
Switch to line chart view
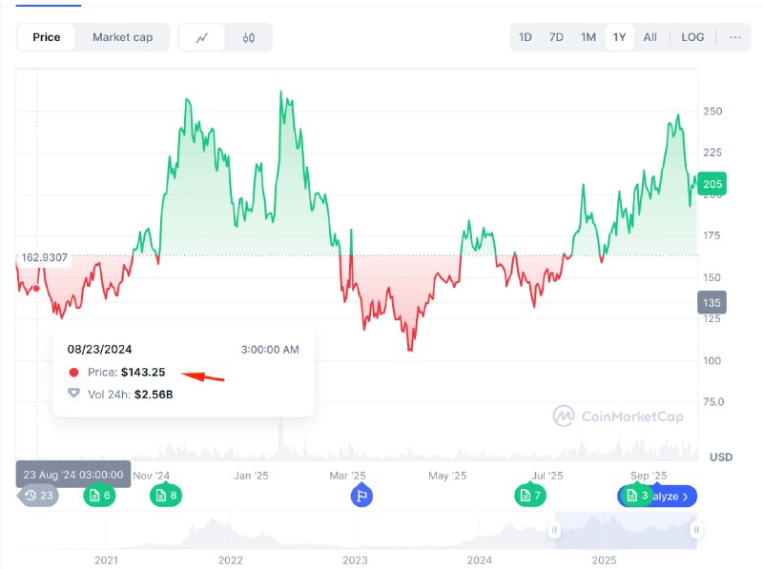point(202,38)
